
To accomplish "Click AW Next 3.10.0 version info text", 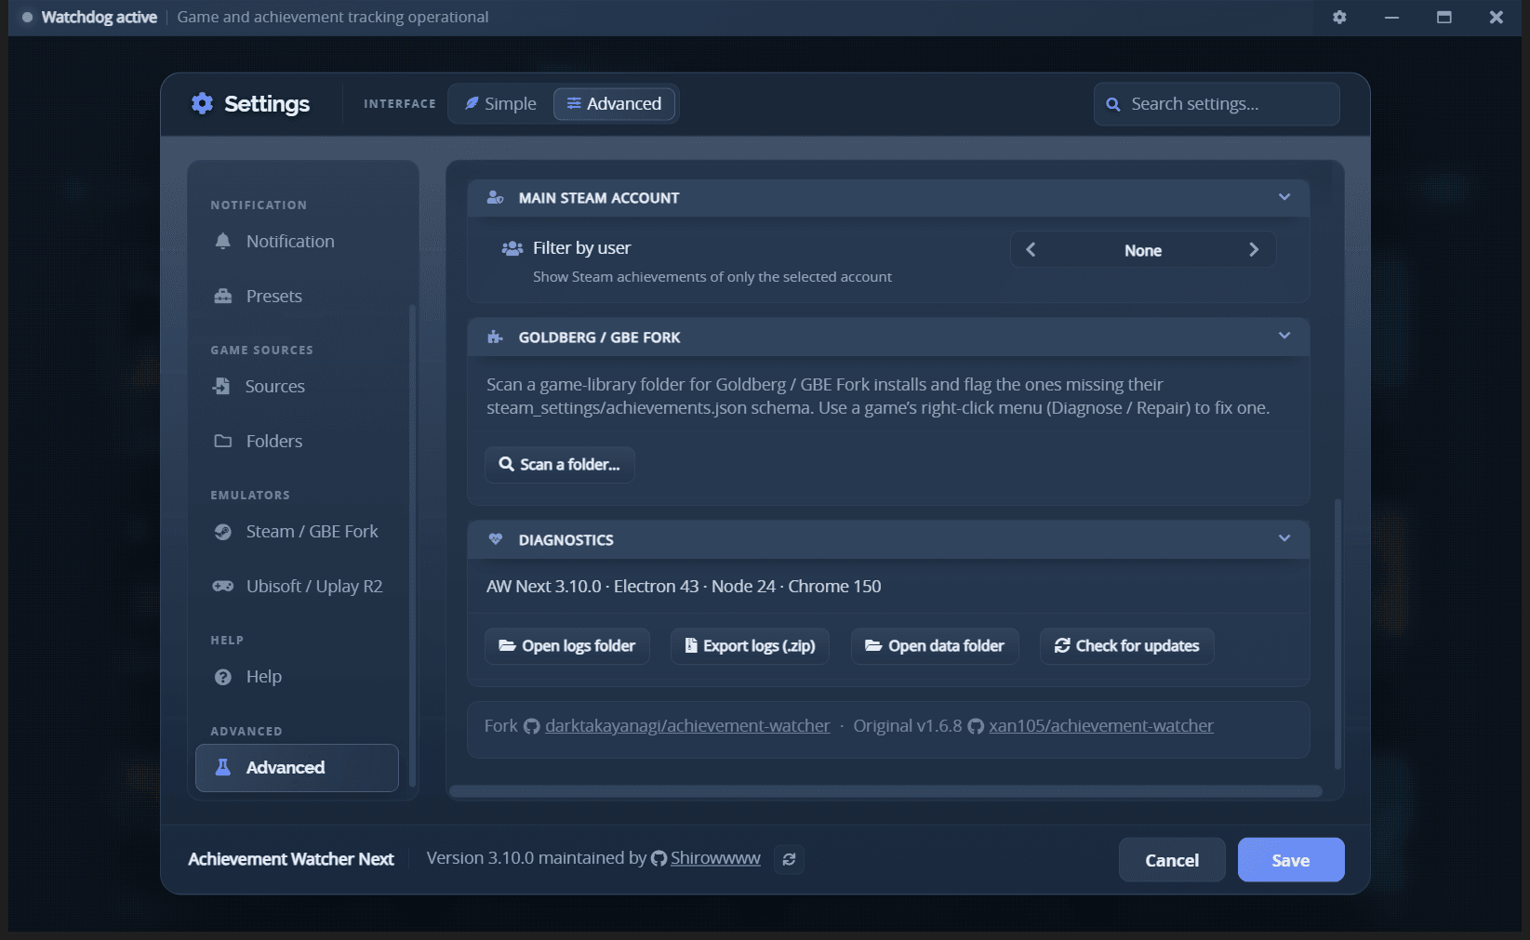I will point(684,586).
